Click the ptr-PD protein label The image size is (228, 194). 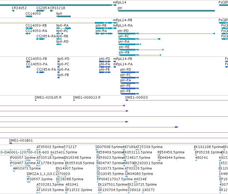126,70
